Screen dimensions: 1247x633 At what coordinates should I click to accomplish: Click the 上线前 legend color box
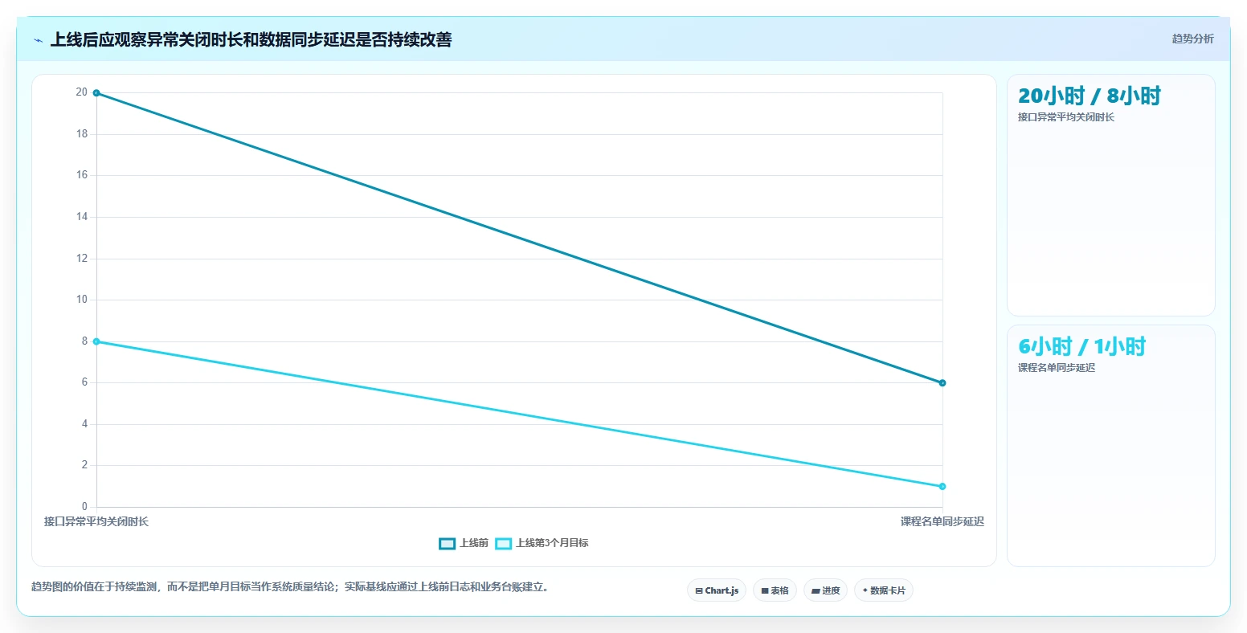(447, 544)
